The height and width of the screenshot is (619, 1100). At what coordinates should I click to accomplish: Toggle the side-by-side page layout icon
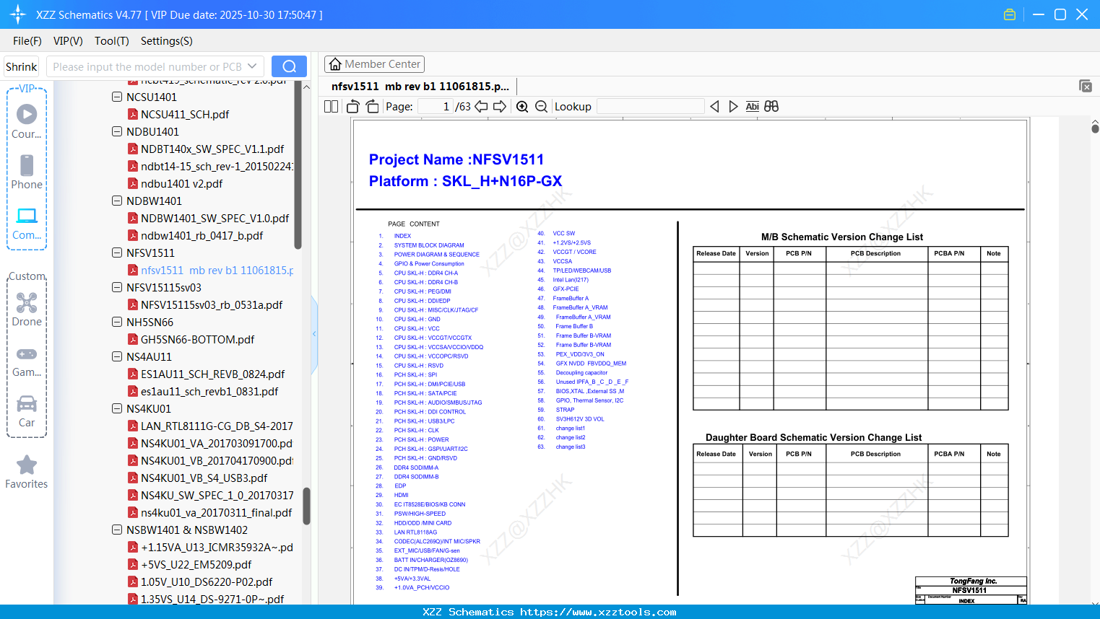(x=332, y=106)
